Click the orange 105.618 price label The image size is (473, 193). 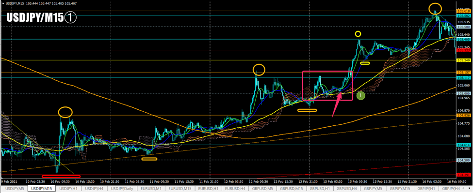464,11
